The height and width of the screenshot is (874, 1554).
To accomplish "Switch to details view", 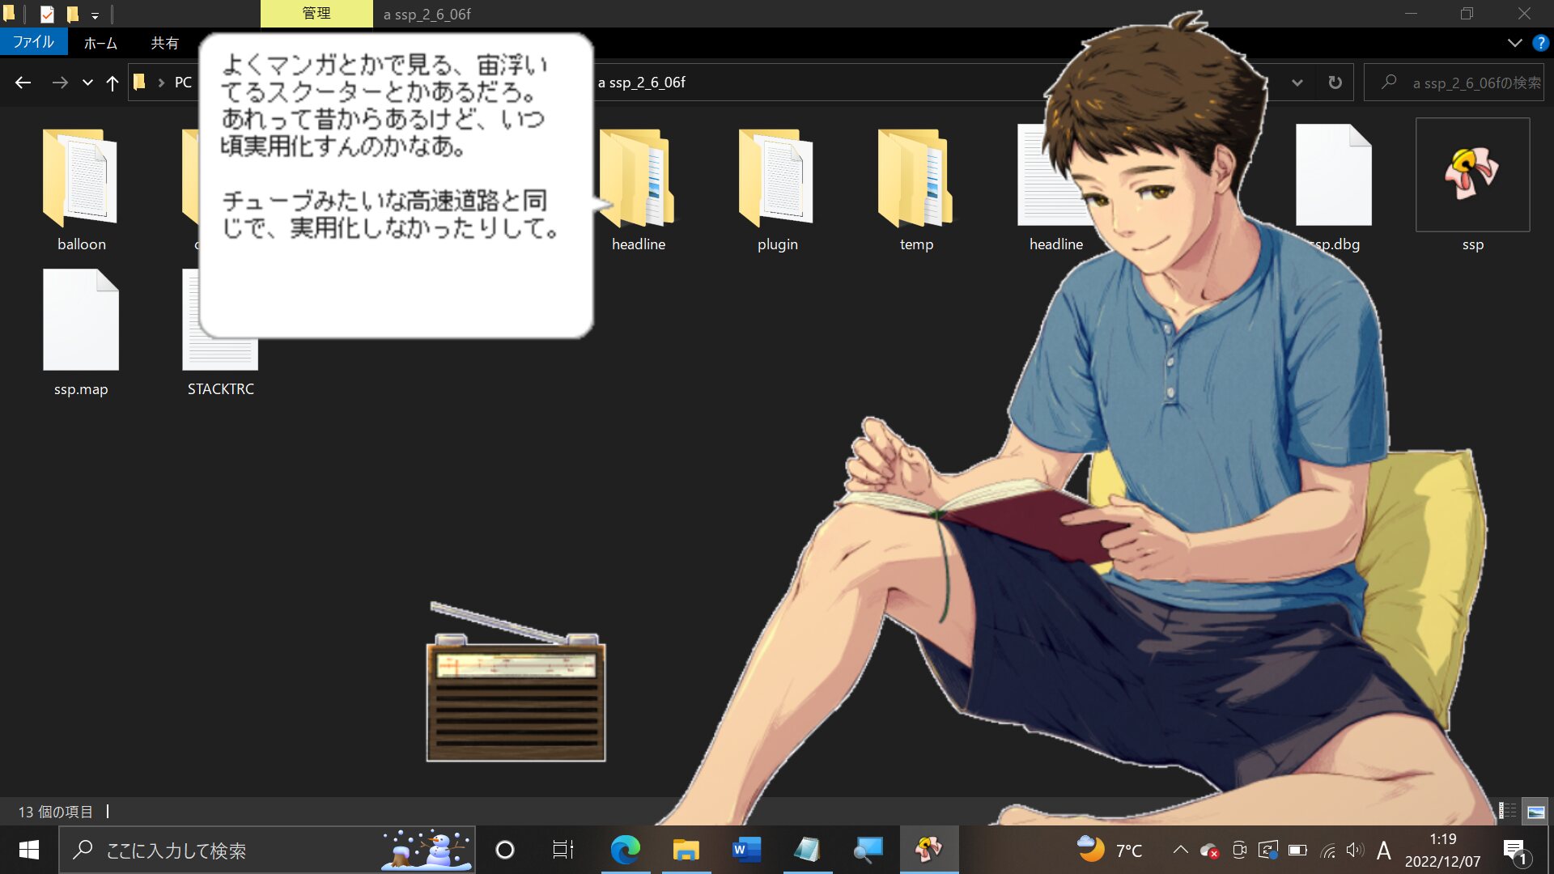I will (x=1508, y=811).
